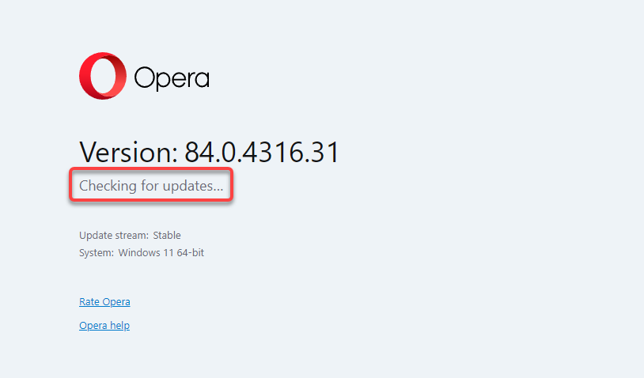644x378 pixels.
Task: Open the Opera help link
Action: pyautogui.click(x=104, y=326)
